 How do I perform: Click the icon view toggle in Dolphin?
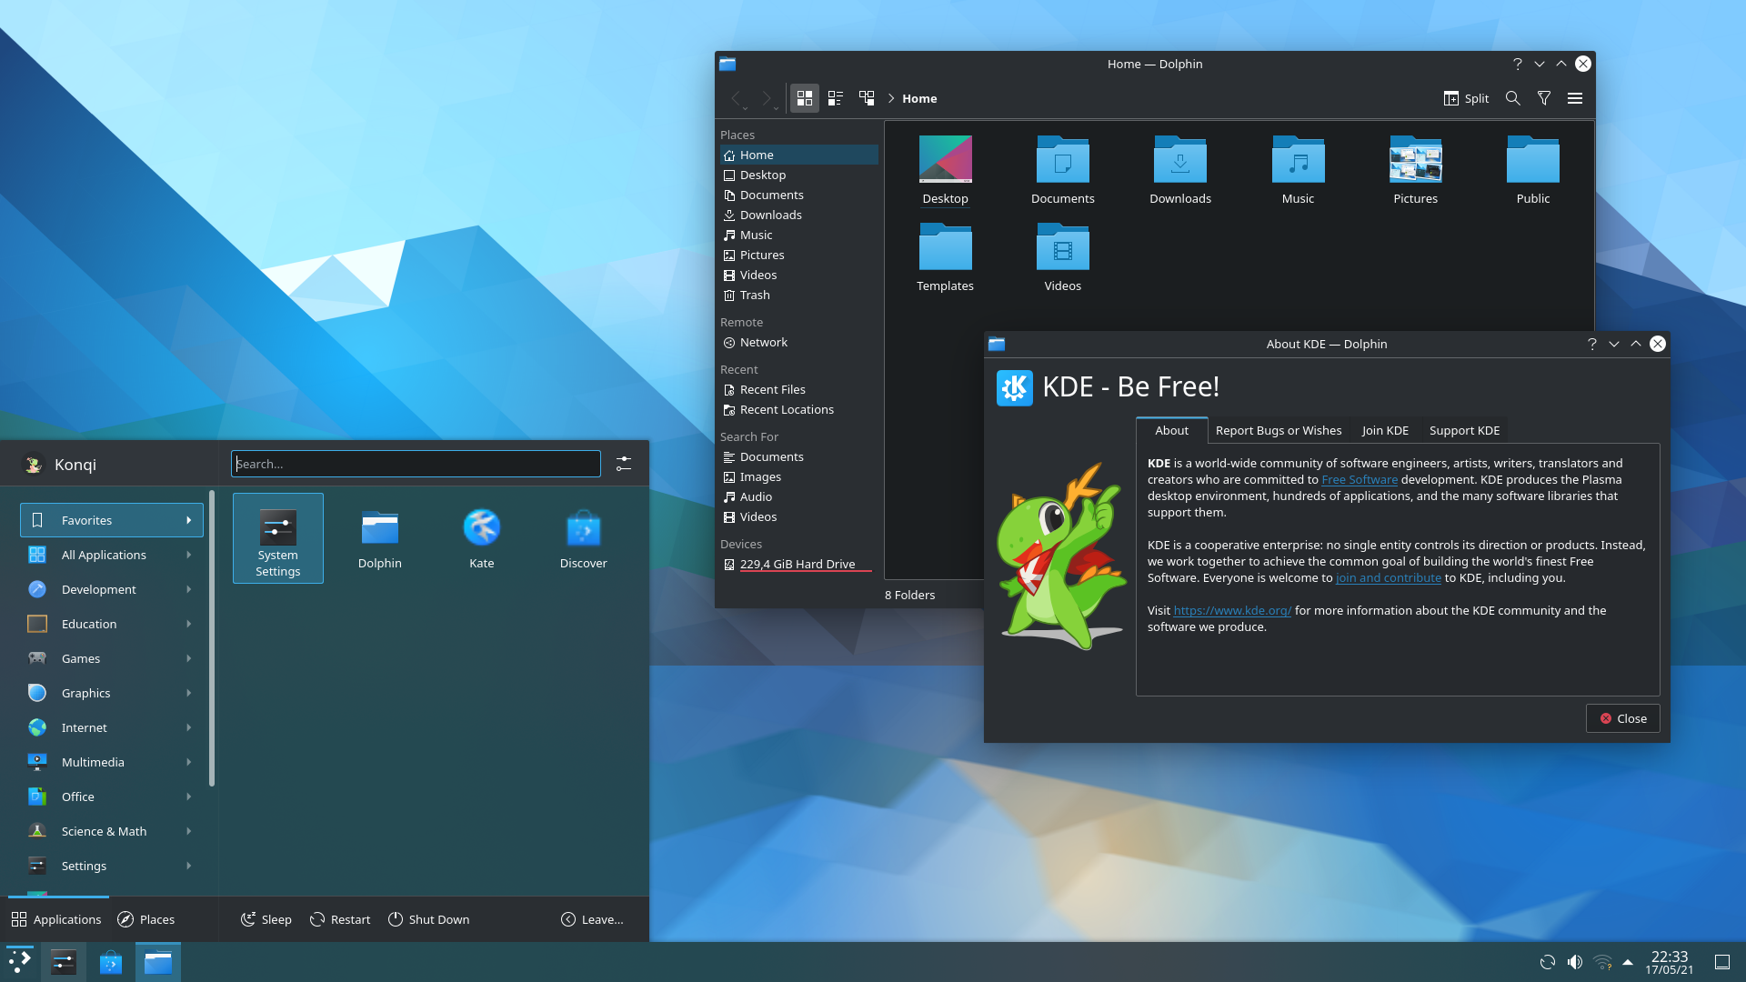tap(804, 98)
